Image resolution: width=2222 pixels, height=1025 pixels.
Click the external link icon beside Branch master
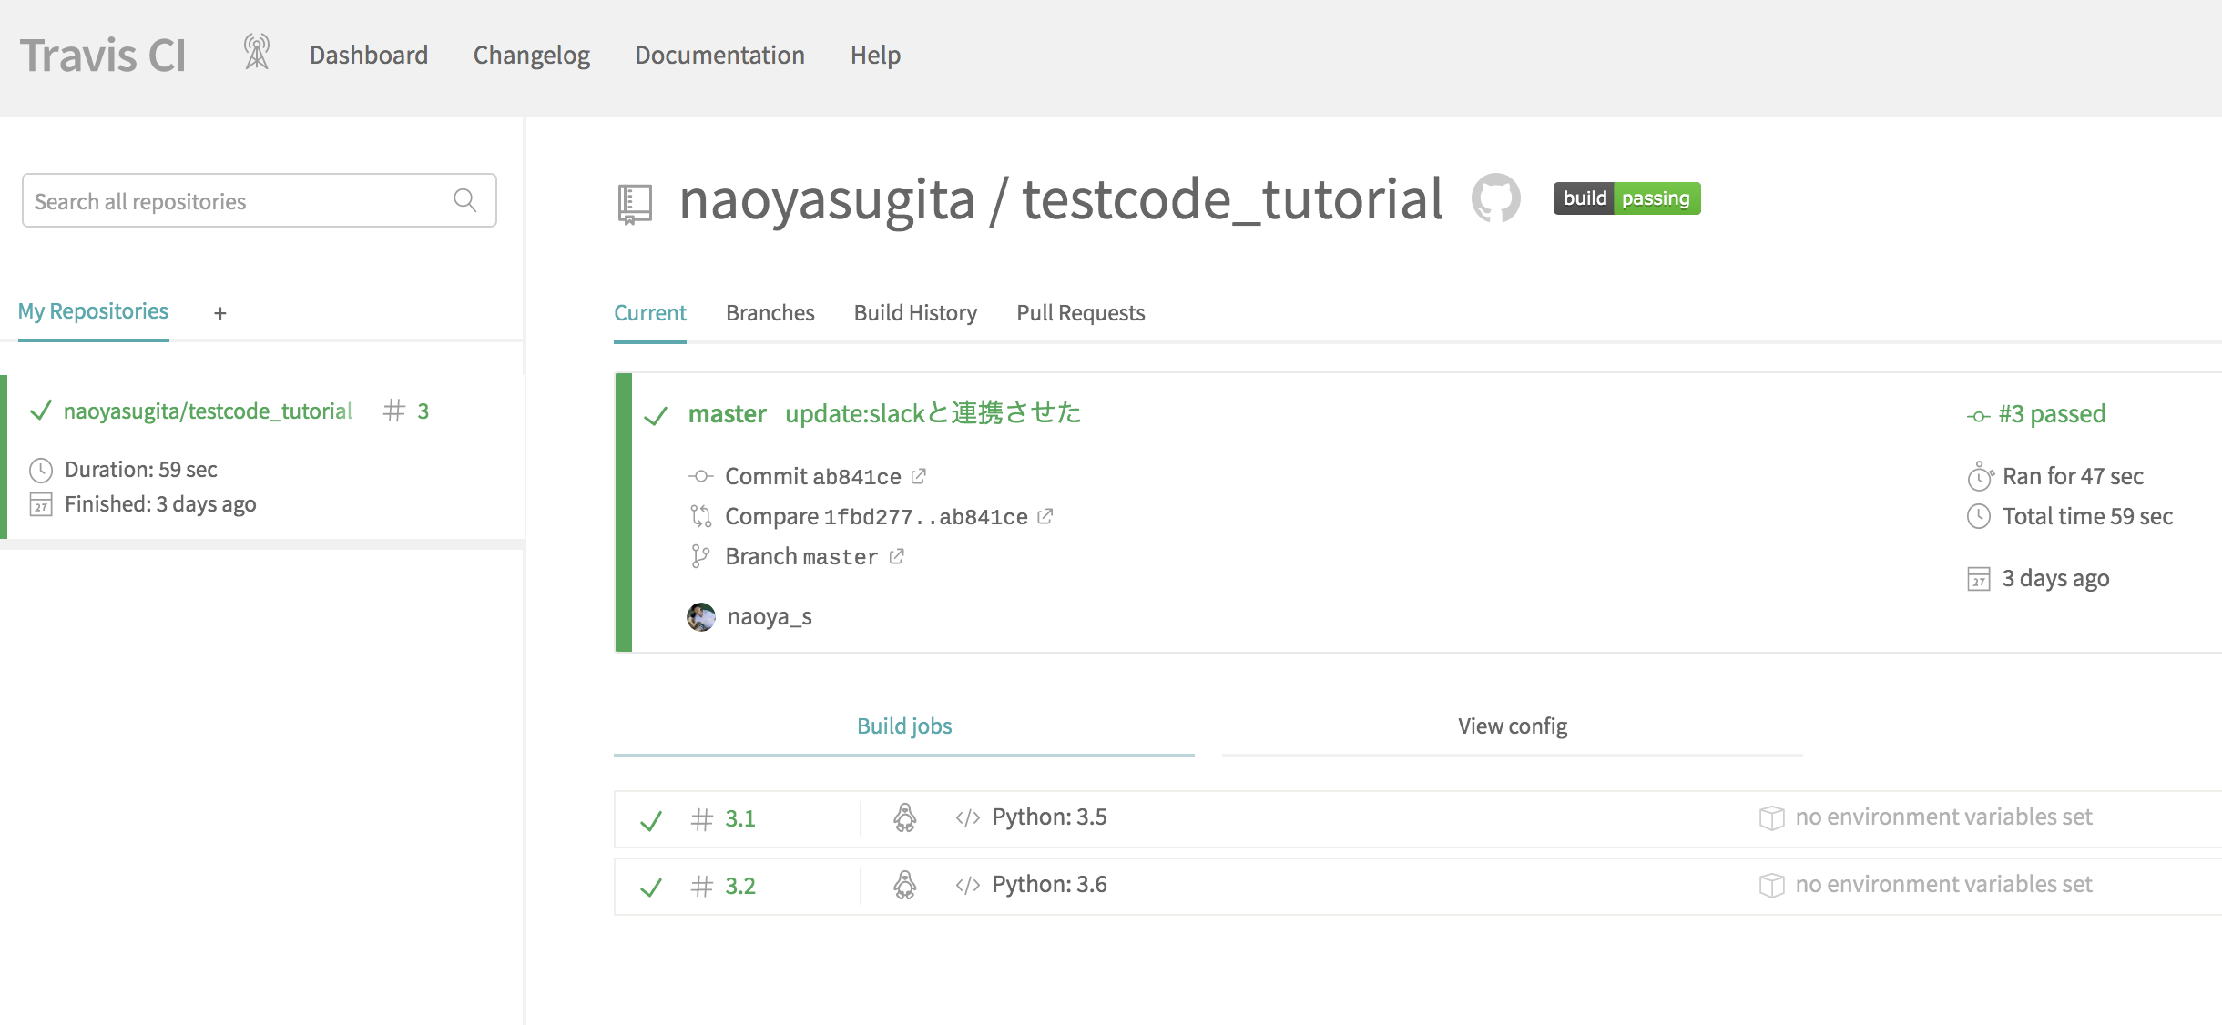[897, 556]
